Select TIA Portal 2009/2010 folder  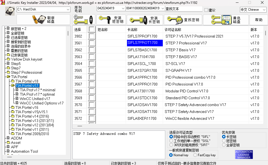click(x=32, y=134)
